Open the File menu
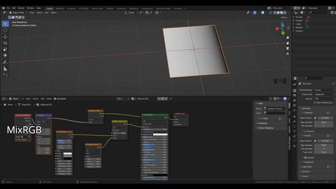 pyautogui.click(x=8, y=8)
